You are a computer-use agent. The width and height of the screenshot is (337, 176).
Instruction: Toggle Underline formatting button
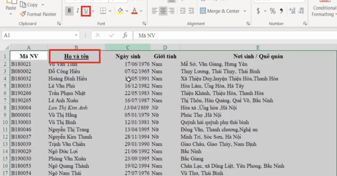(86, 11)
